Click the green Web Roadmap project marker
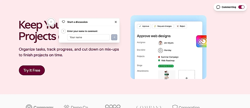The height and width of the screenshot is (108, 250). (159, 60)
